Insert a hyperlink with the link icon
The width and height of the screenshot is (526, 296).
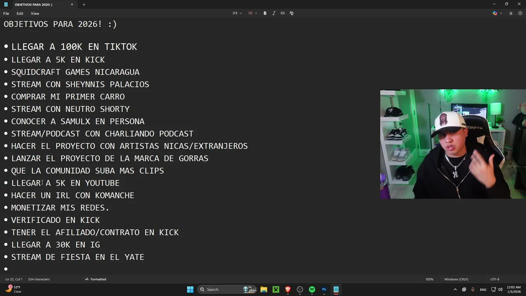(283, 13)
